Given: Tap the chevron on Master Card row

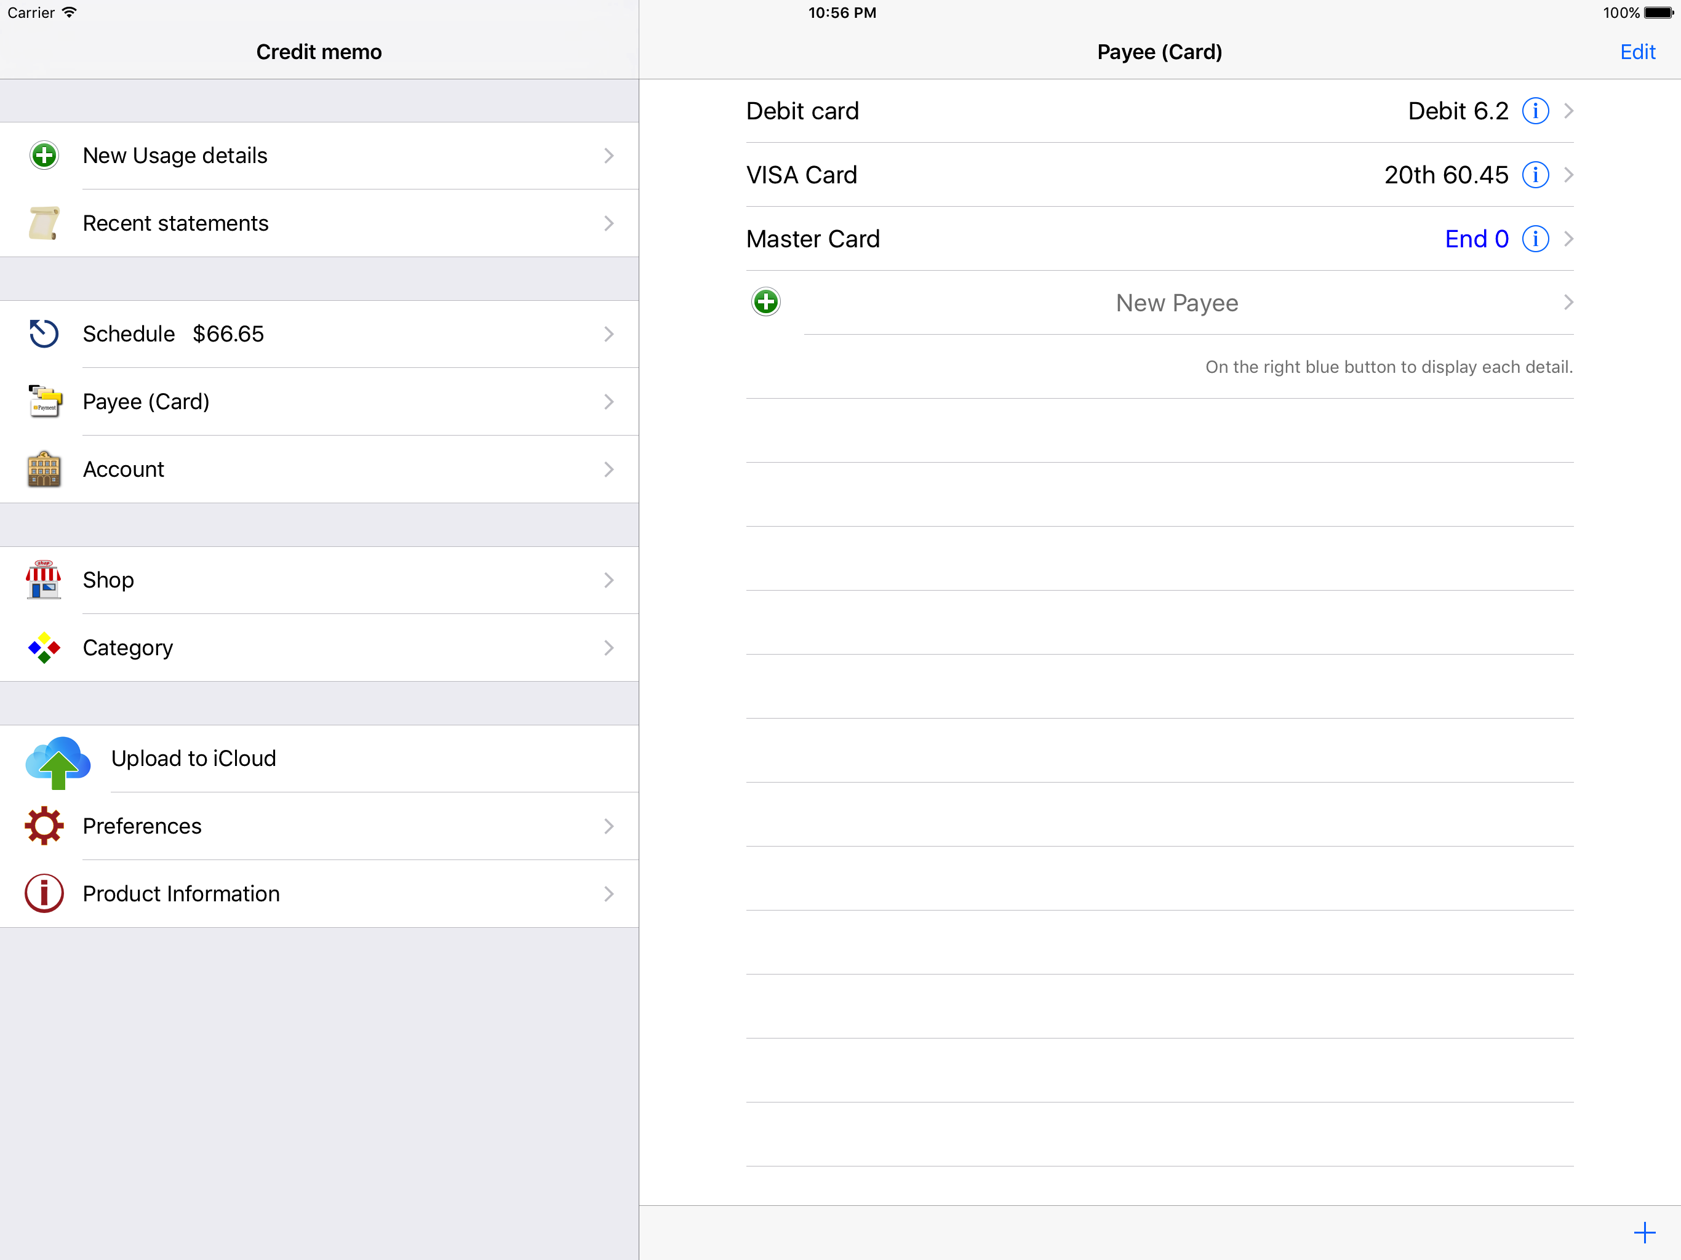Looking at the screenshot, I should [x=1568, y=239].
